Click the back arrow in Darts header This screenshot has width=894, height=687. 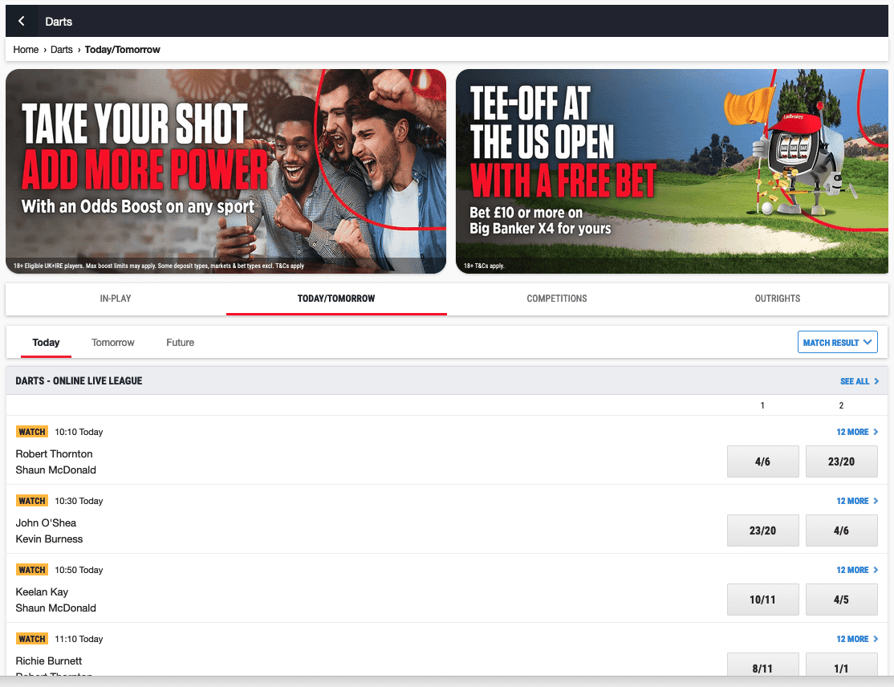(22, 22)
